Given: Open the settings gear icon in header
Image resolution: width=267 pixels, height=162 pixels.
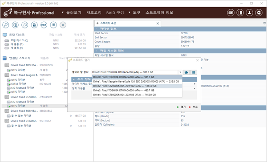Looking at the screenshot, I should (259, 12).
